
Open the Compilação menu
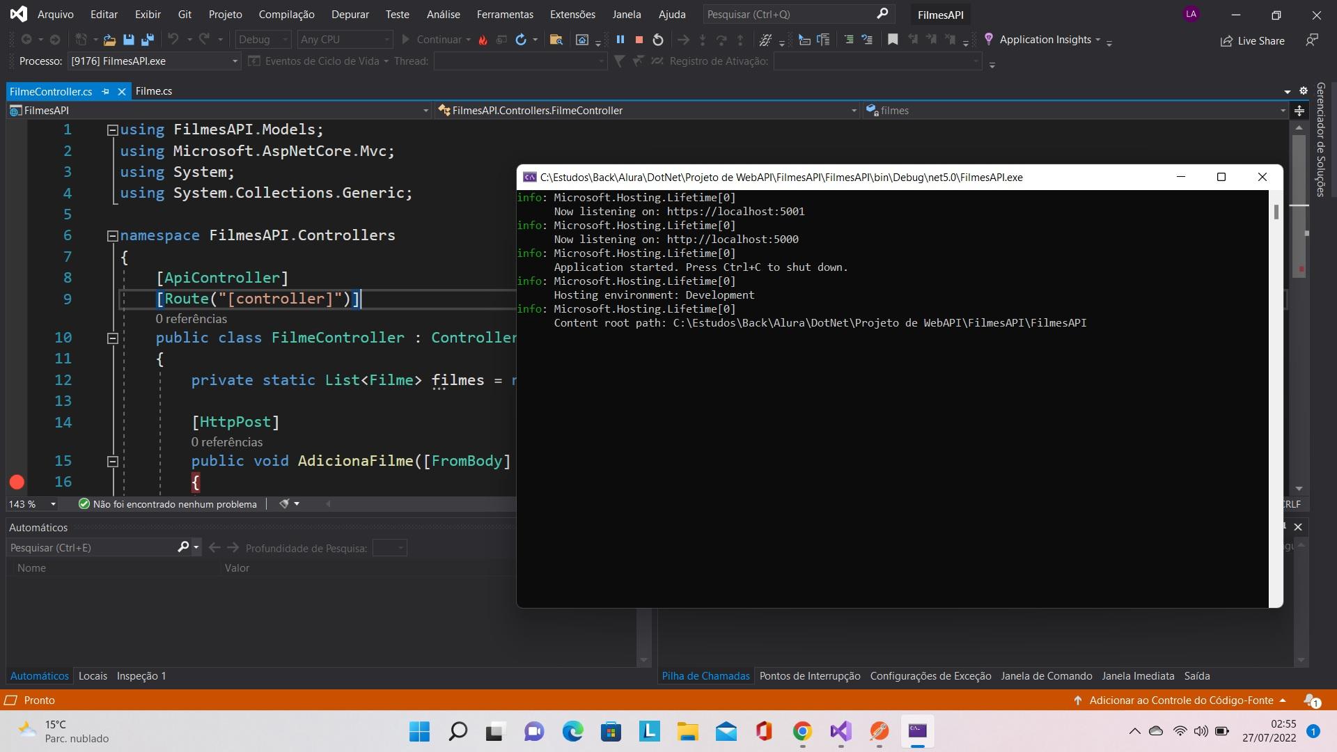click(286, 14)
